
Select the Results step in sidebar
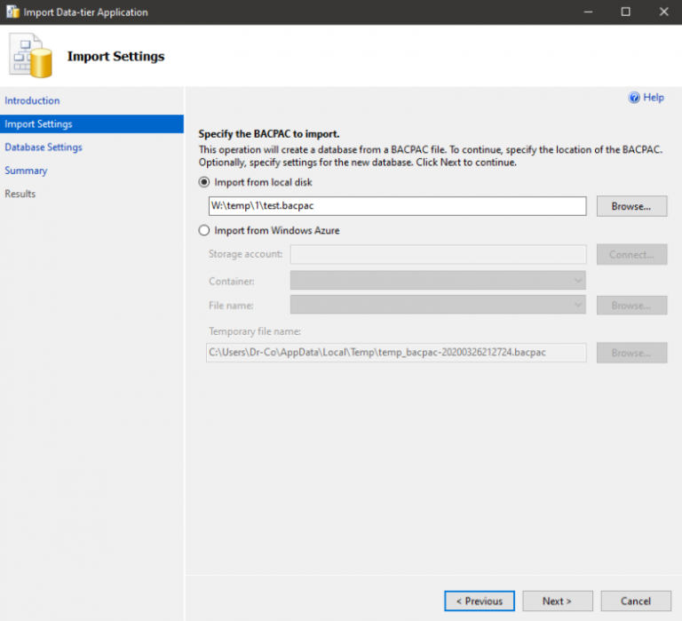click(x=22, y=194)
